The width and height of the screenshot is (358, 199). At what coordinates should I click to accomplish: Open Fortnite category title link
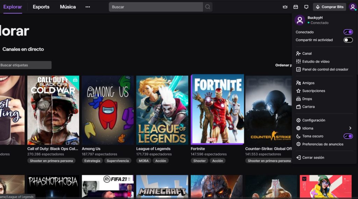[198, 149]
